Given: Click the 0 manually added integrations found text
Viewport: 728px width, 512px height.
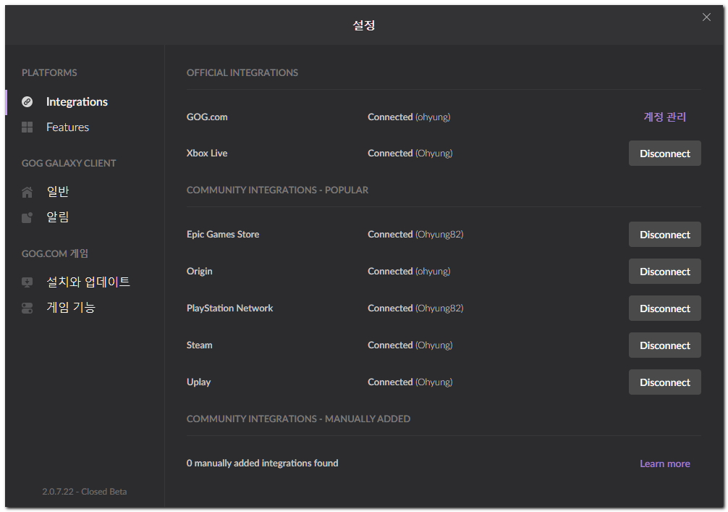Looking at the screenshot, I should 262,463.
